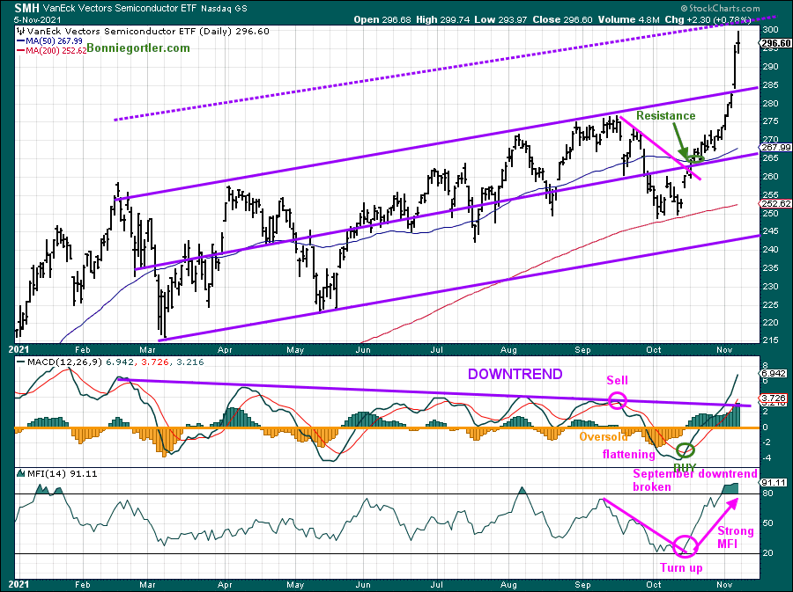Click the September downtrend broken text
The width and height of the screenshot is (793, 592).
[x=695, y=480]
